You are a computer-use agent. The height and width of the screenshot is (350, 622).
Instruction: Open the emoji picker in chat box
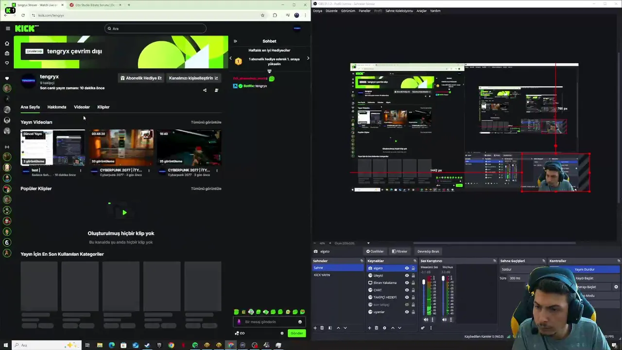(300, 322)
